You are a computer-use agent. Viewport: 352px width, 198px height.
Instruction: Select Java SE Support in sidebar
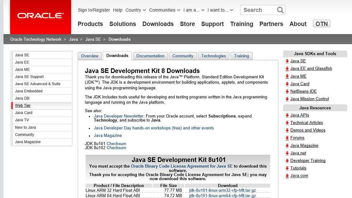[x=42, y=77]
